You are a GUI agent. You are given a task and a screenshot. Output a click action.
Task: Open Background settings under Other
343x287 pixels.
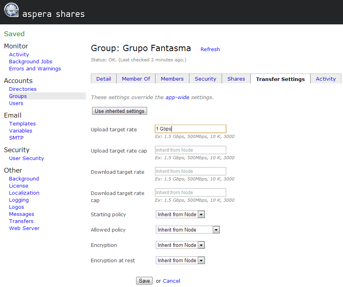pyautogui.click(x=24, y=178)
